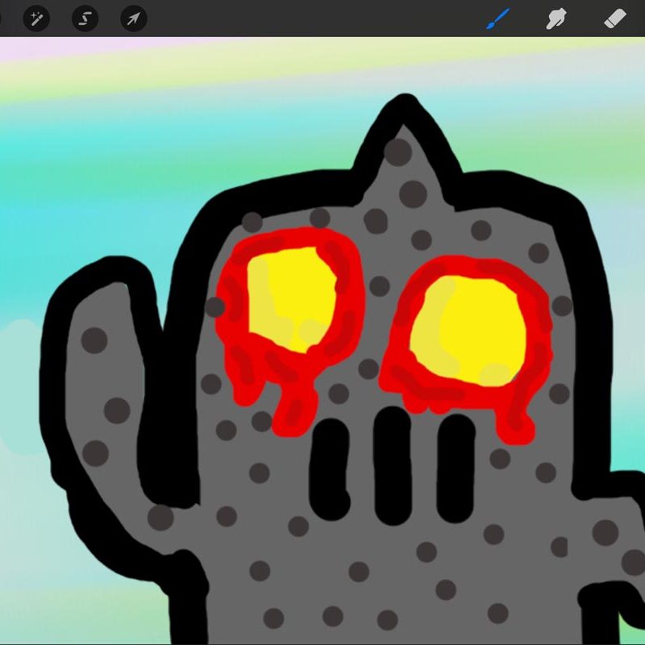The height and width of the screenshot is (645, 645).
Task: Choose the blue Paint brush tool
Action: pyautogui.click(x=497, y=18)
